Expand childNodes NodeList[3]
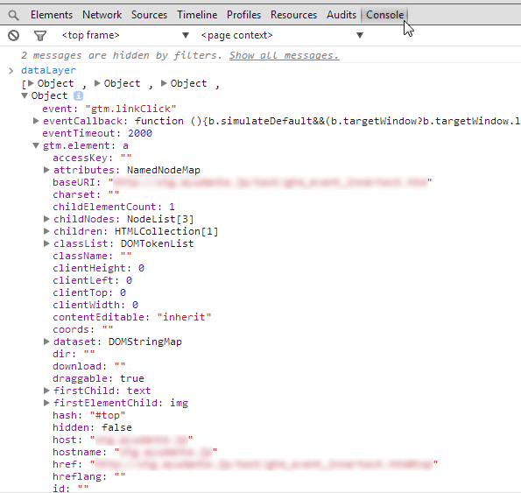 coord(46,219)
